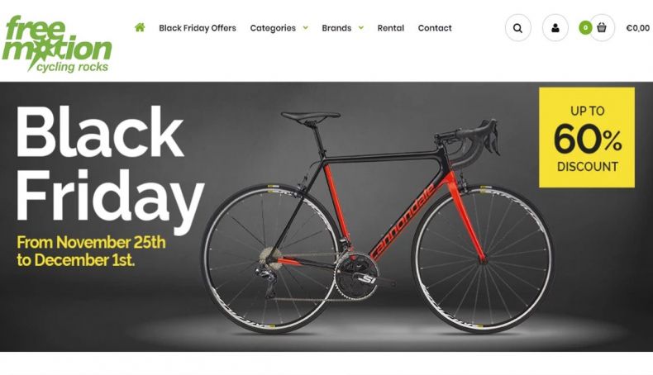This screenshot has width=653, height=375.
Task: Open the shopping basket icon
Action: (602, 28)
